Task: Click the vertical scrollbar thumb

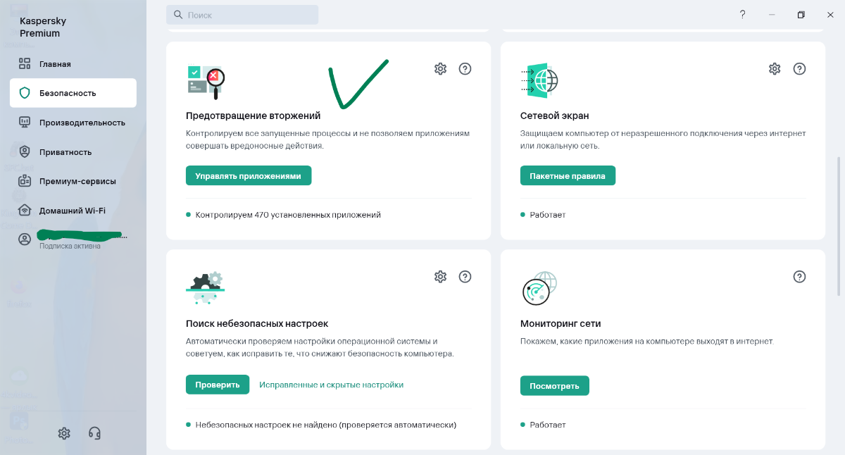Action: [838, 226]
